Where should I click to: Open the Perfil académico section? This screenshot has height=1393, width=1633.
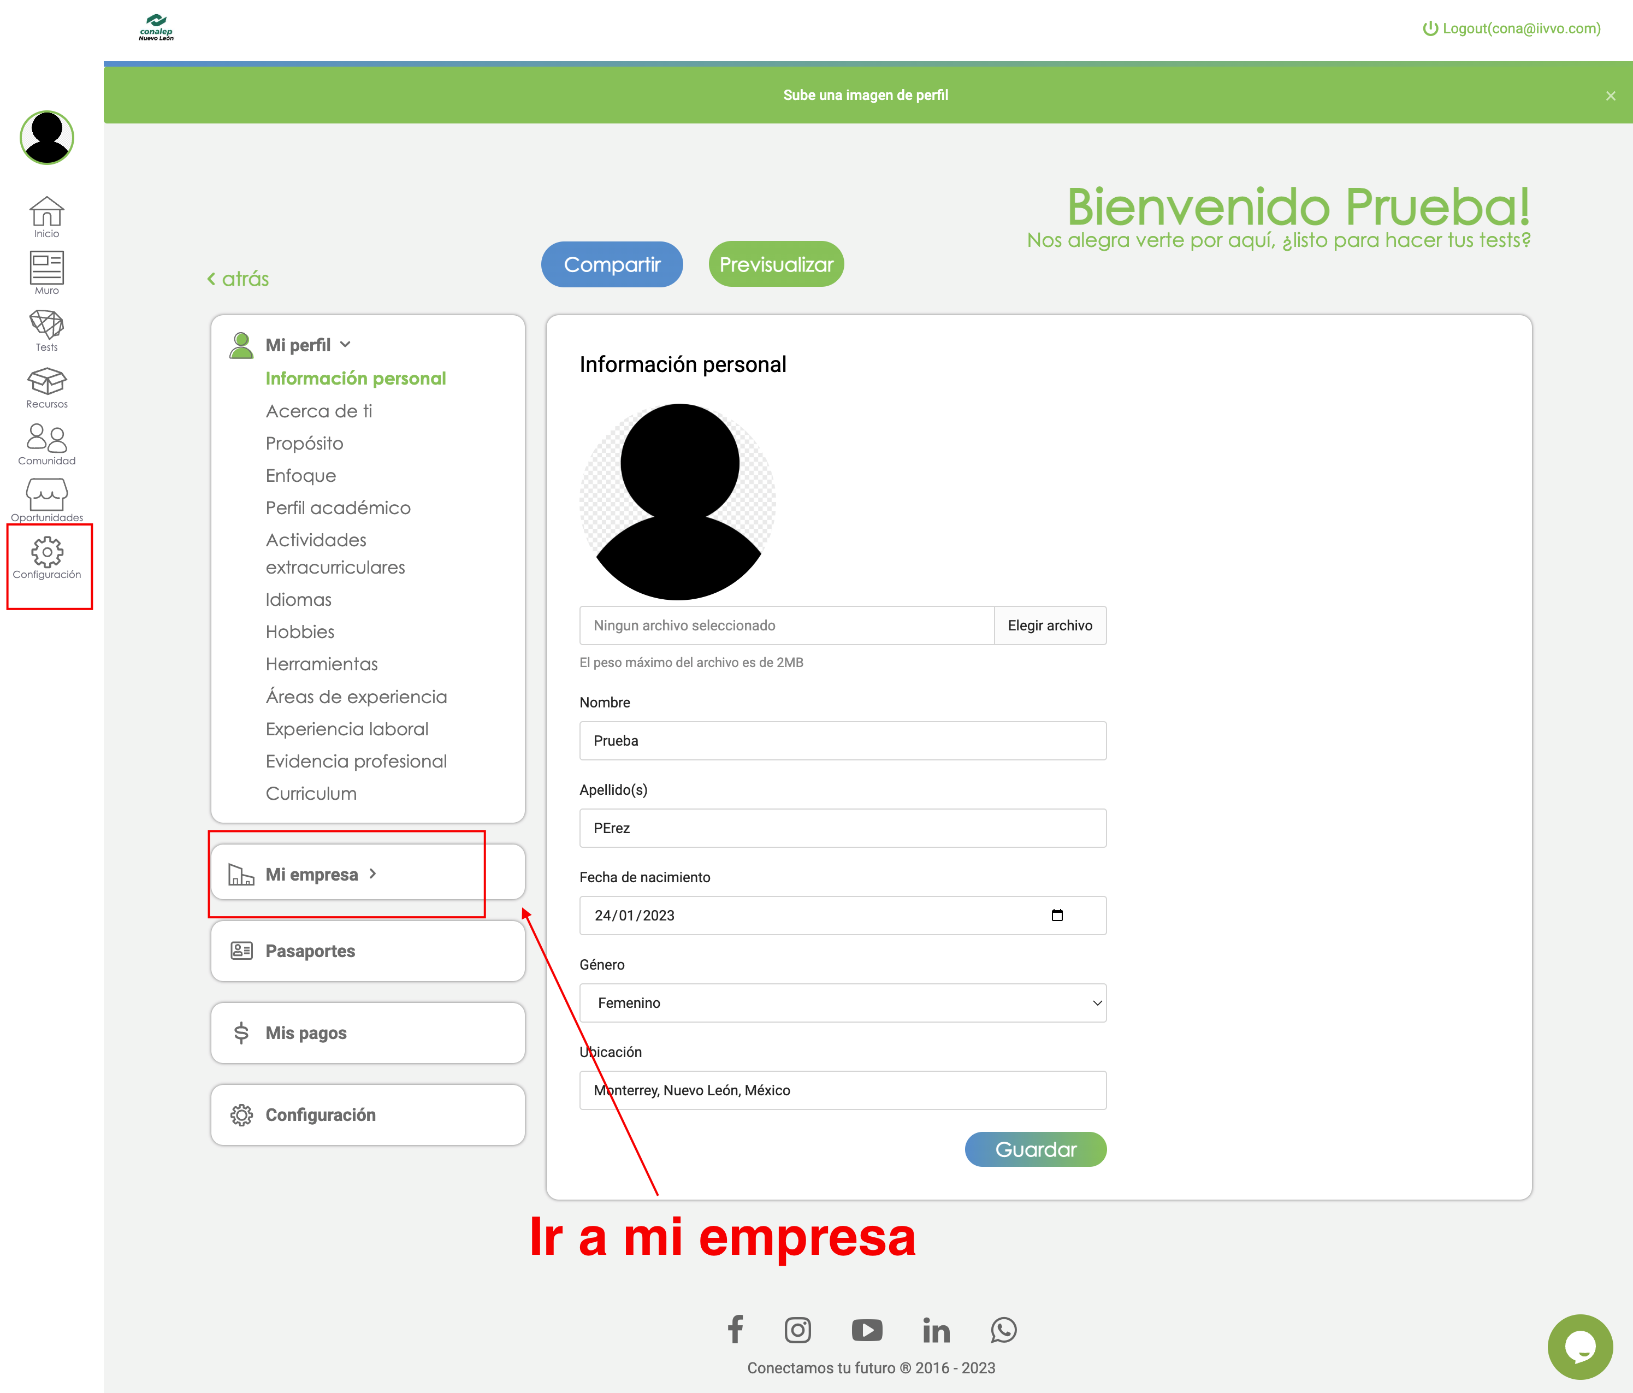[x=338, y=507]
